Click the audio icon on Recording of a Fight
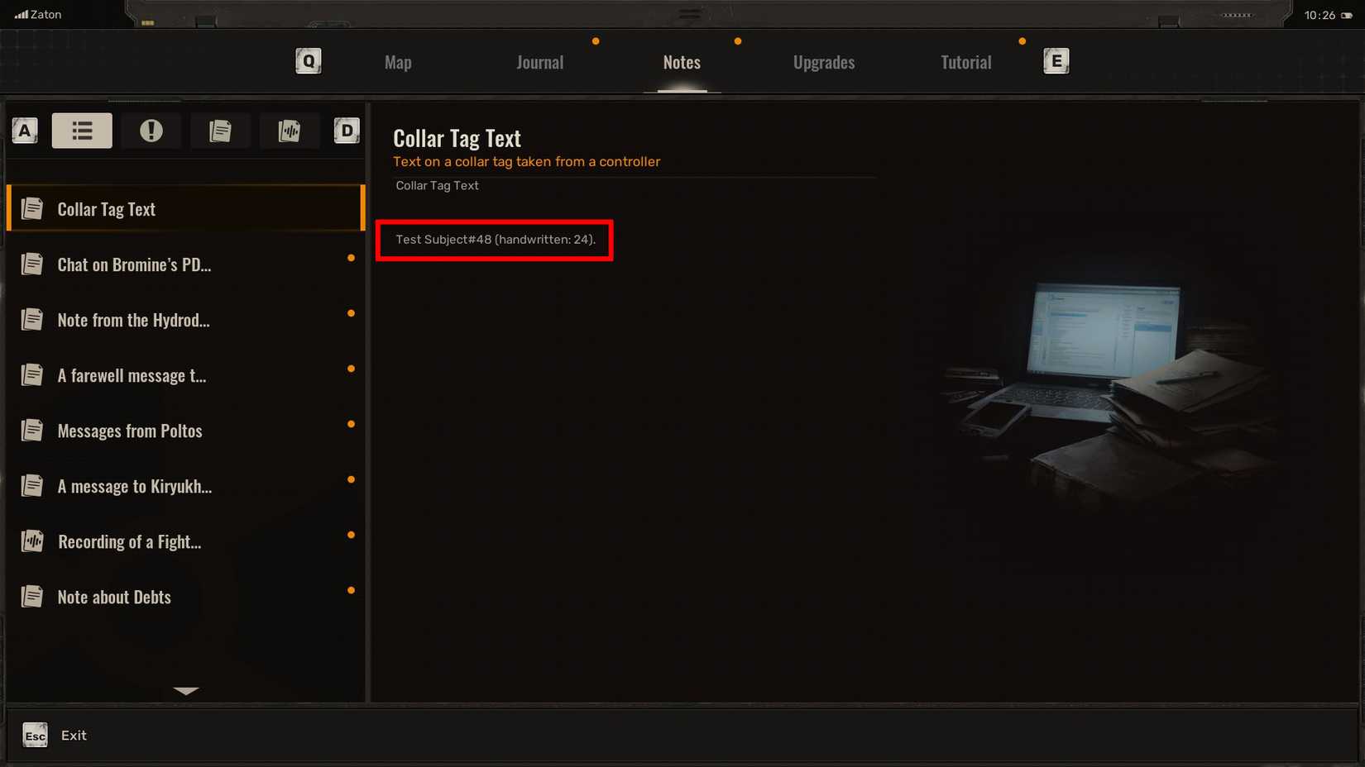This screenshot has width=1365, height=767. [x=31, y=541]
